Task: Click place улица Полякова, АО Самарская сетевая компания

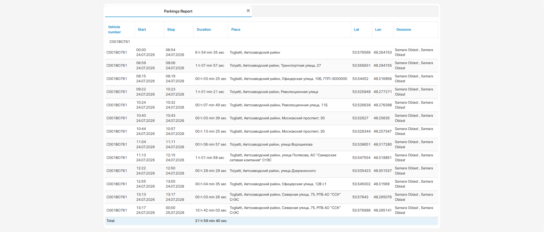Action: tap(283, 158)
